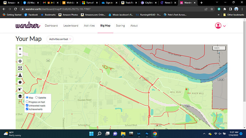Download map data with the download icon
Viewport: 246px width, 138px height.
(20, 75)
